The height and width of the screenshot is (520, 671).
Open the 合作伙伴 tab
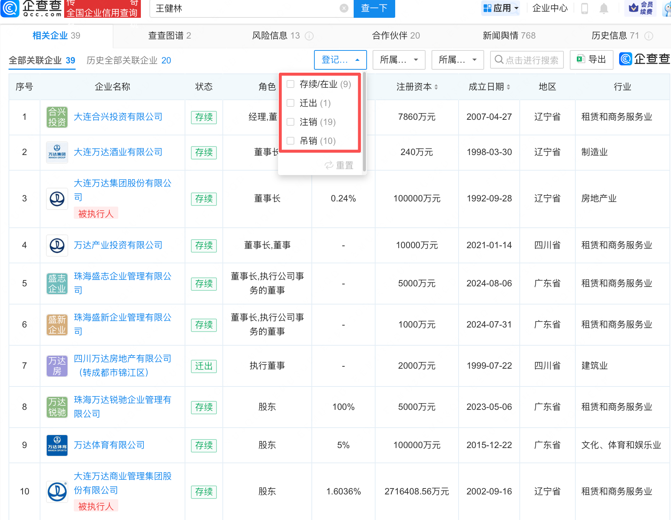click(396, 36)
